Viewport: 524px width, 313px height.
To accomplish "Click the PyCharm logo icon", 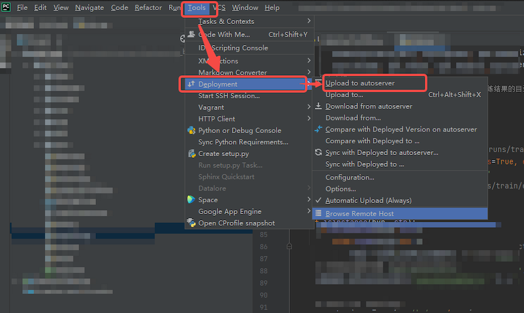I will (x=6, y=7).
